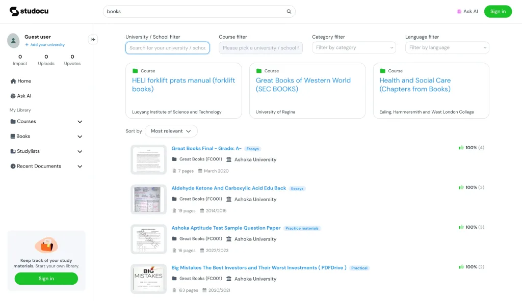The image size is (522, 301).
Task: Click Big Mistakes book cover thumbnail
Action: (148, 279)
